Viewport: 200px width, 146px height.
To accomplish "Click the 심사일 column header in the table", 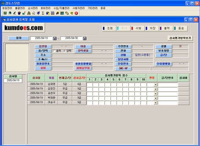I will (36, 78).
